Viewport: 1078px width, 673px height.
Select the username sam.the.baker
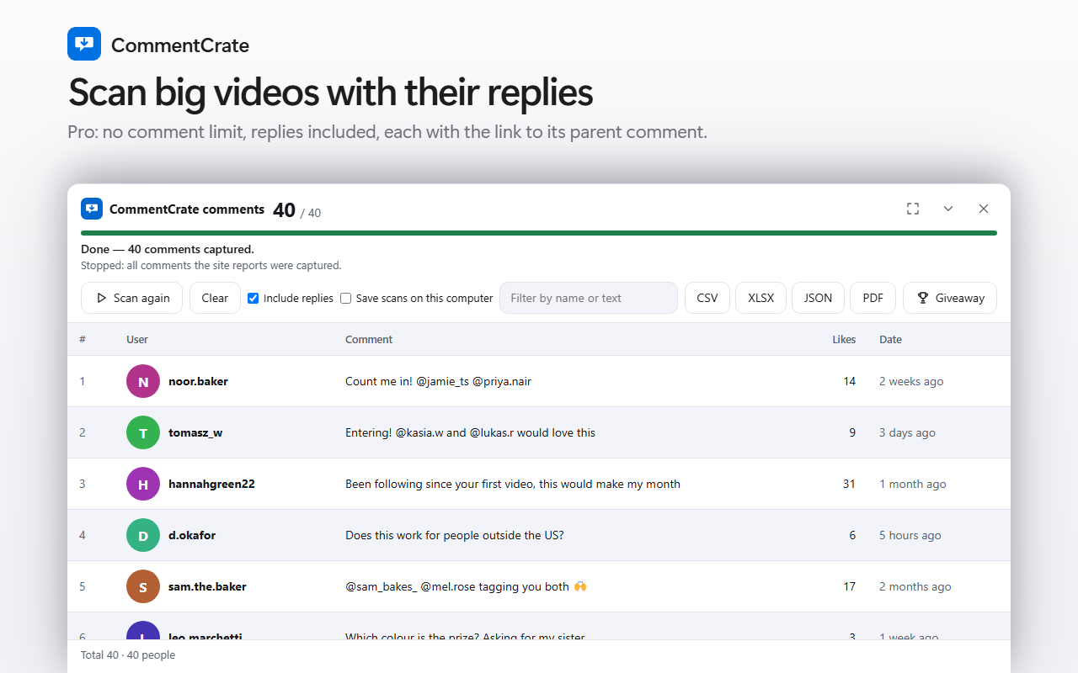point(207,586)
